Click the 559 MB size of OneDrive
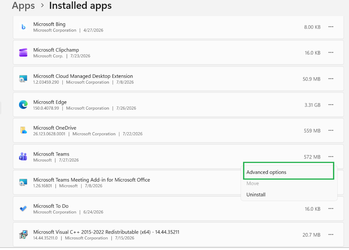The width and height of the screenshot is (349, 250). tap(312, 131)
